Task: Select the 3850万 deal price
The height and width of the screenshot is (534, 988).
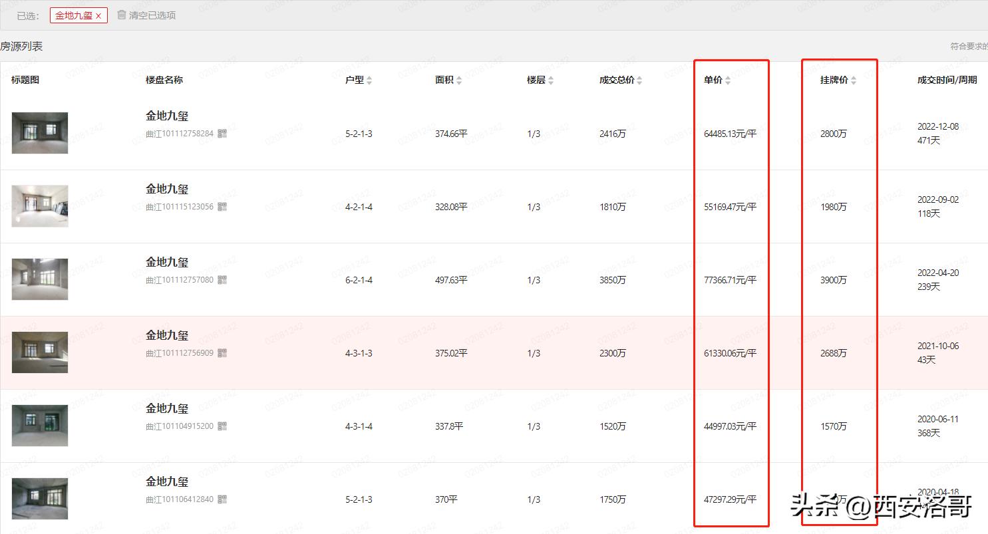Action: [613, 280]
